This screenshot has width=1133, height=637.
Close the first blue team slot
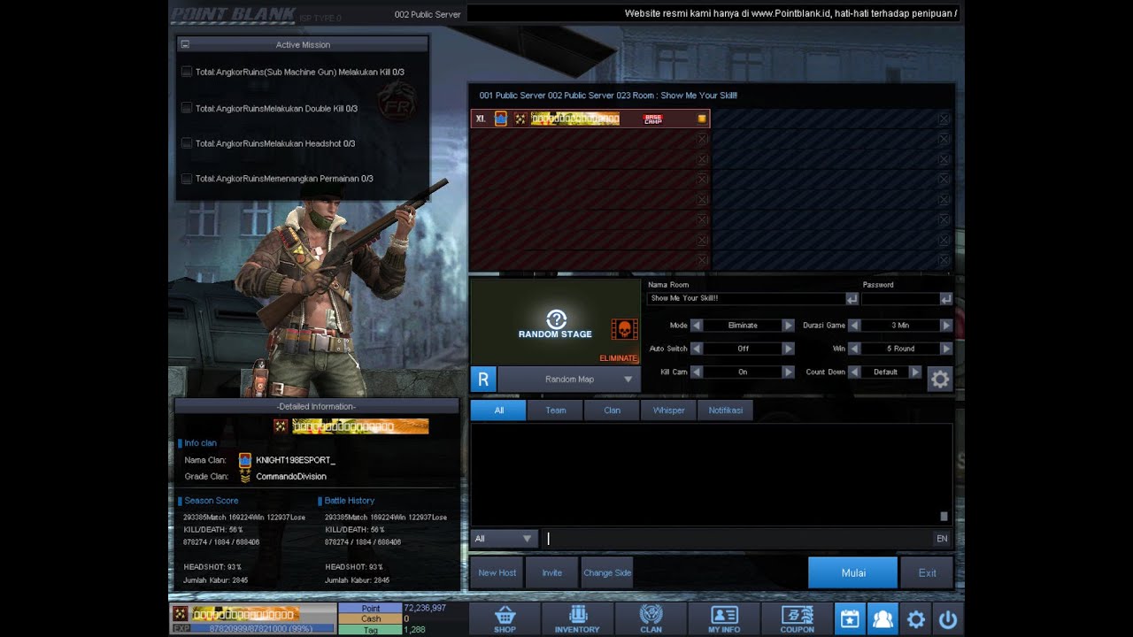(944, 119)
